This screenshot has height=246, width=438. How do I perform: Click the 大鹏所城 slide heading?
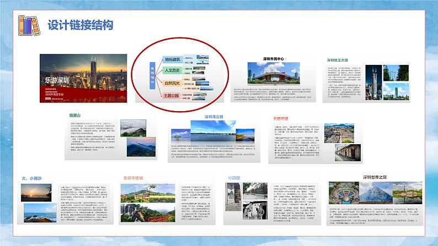(280, 118)
